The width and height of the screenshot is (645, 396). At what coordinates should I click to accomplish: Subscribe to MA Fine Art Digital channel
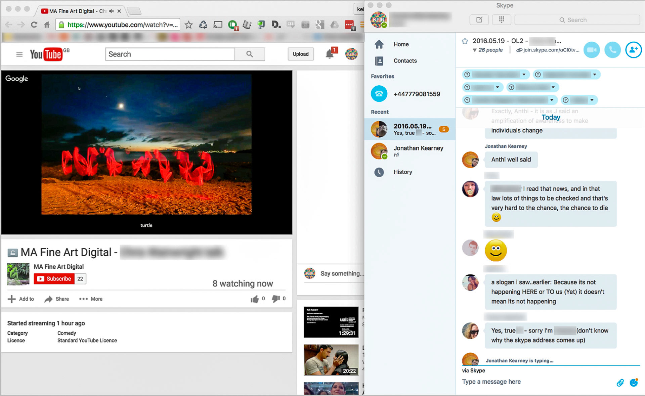[x=54, y=279]
